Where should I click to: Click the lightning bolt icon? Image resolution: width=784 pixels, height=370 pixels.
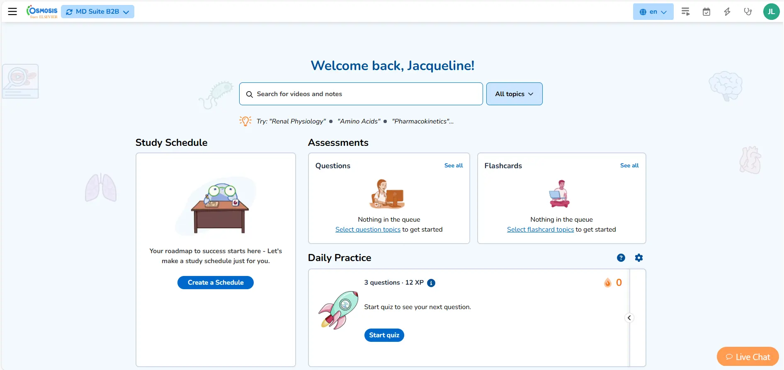pyautogui.click(x=727, y=12)
